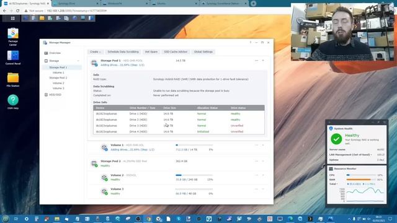The width and height of the screenshot is (397, 223).
Task: Open the Total dropdown in Resource Monitor
Action: [x=334, y=184]
